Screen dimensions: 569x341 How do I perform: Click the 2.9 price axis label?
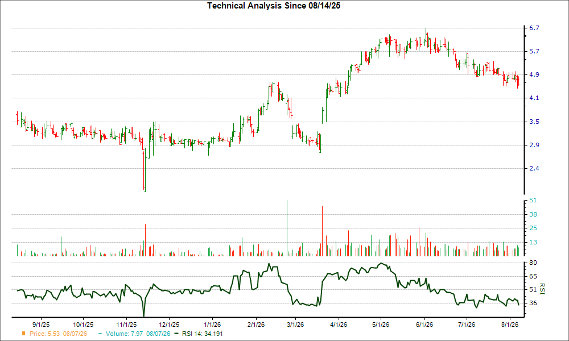534,145
